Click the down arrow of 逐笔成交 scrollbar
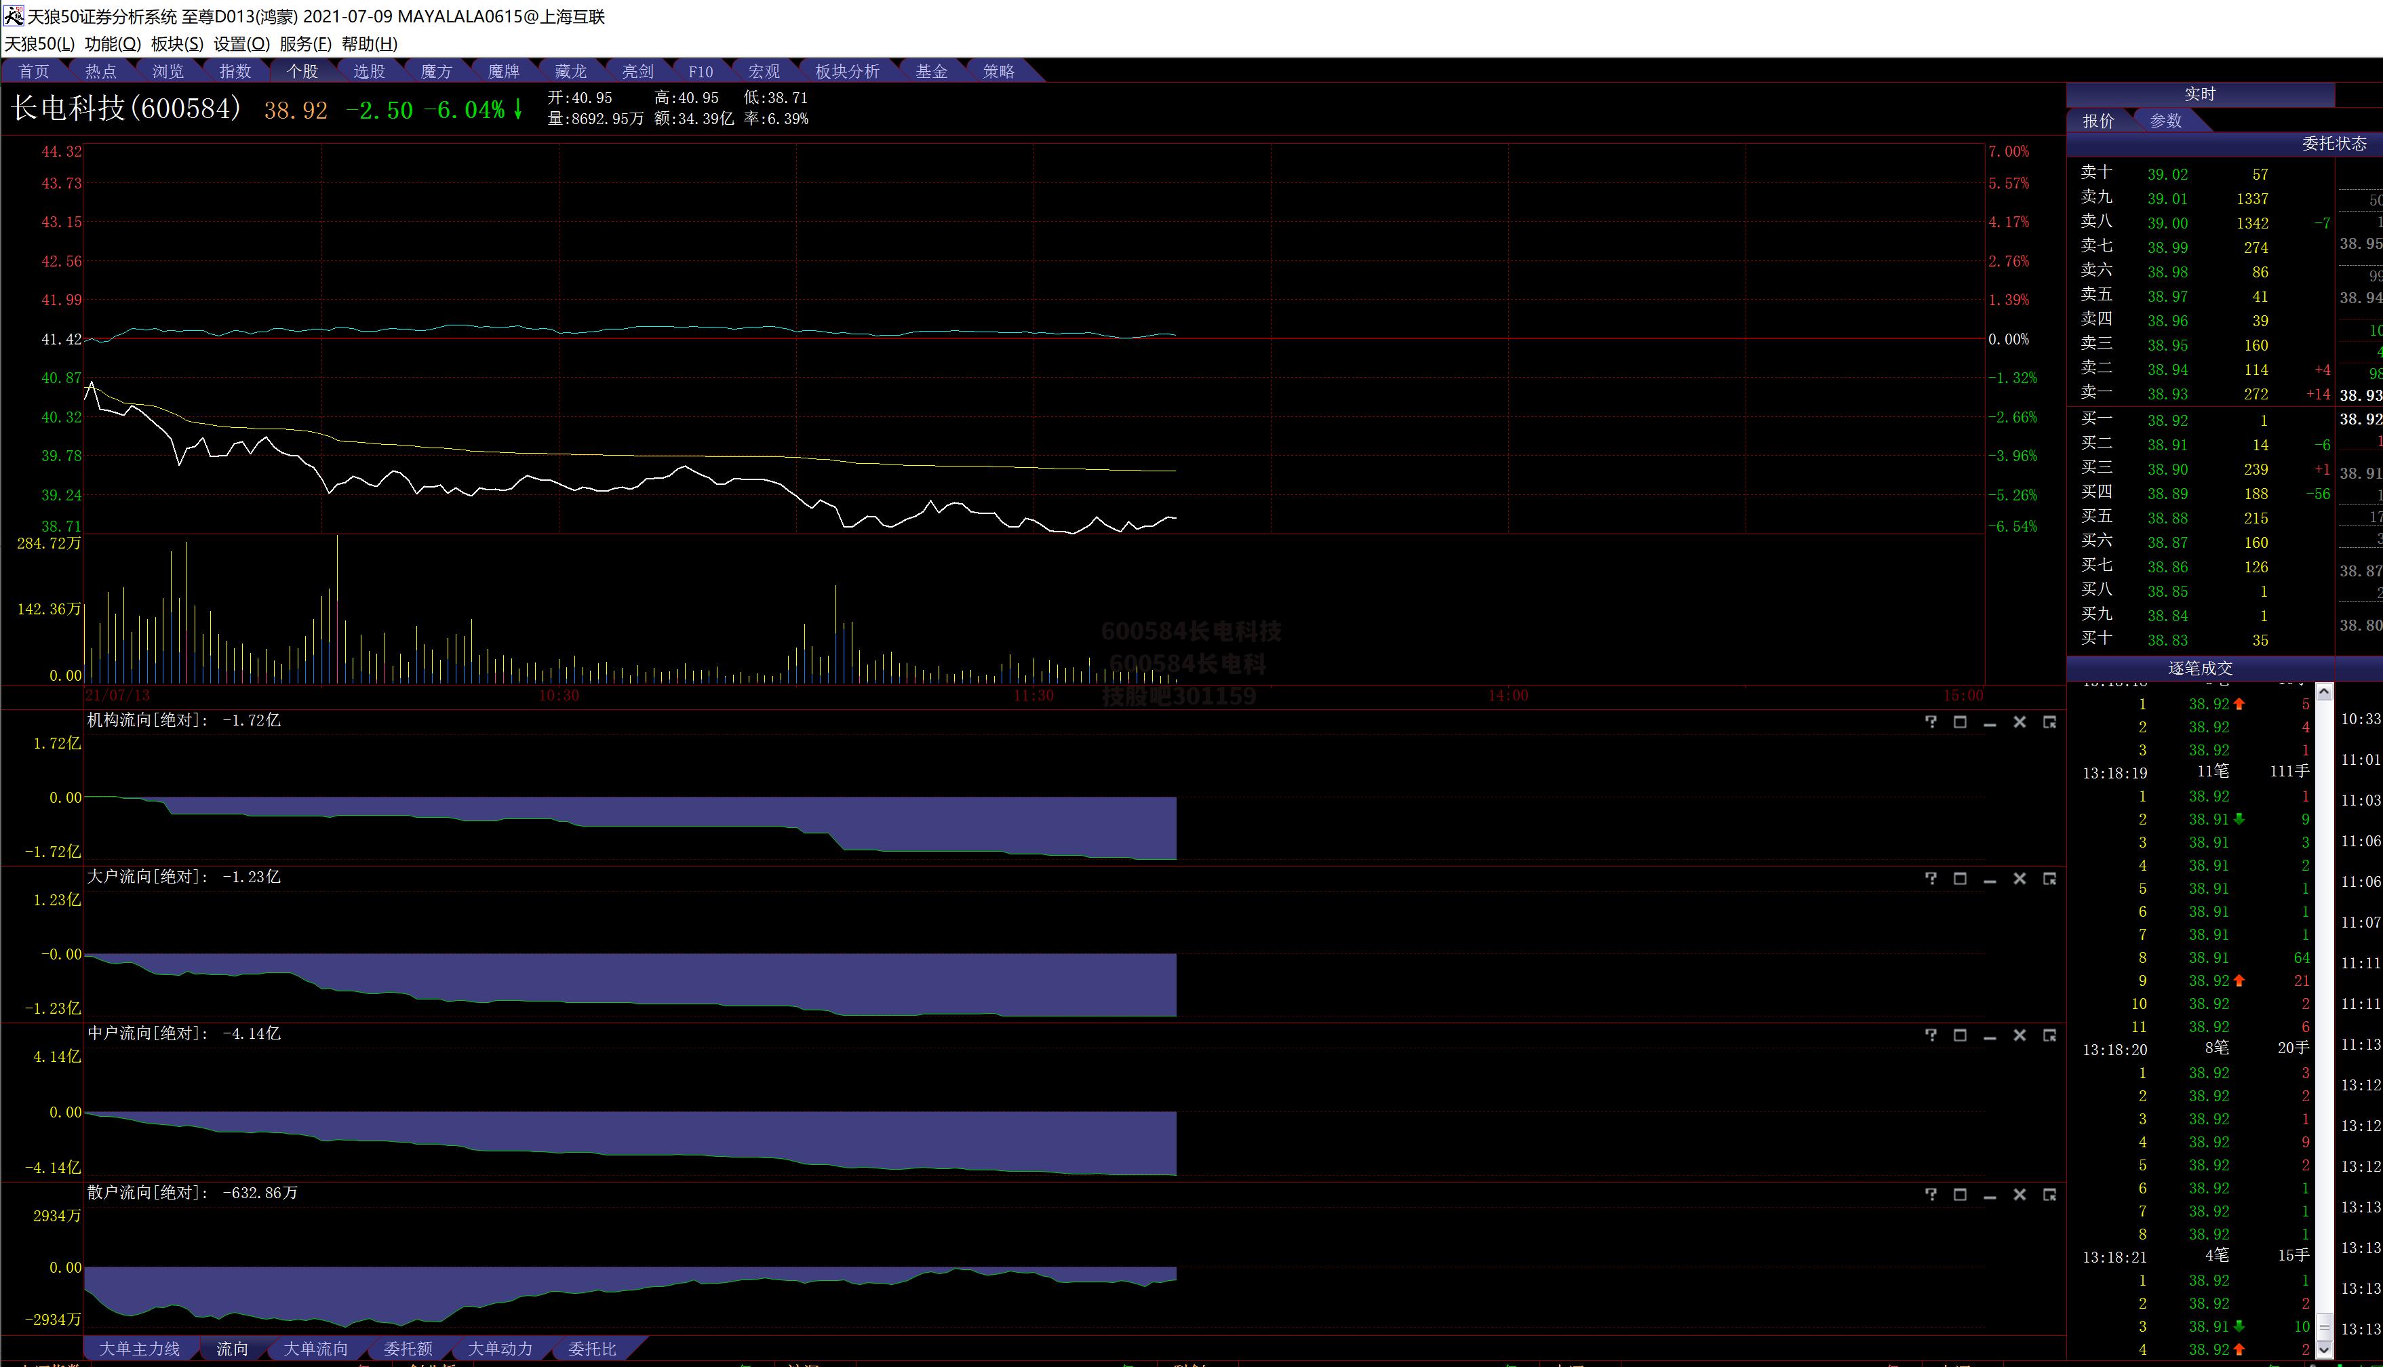This screenshot has width=2383, height=1367. point(2324,1350)
